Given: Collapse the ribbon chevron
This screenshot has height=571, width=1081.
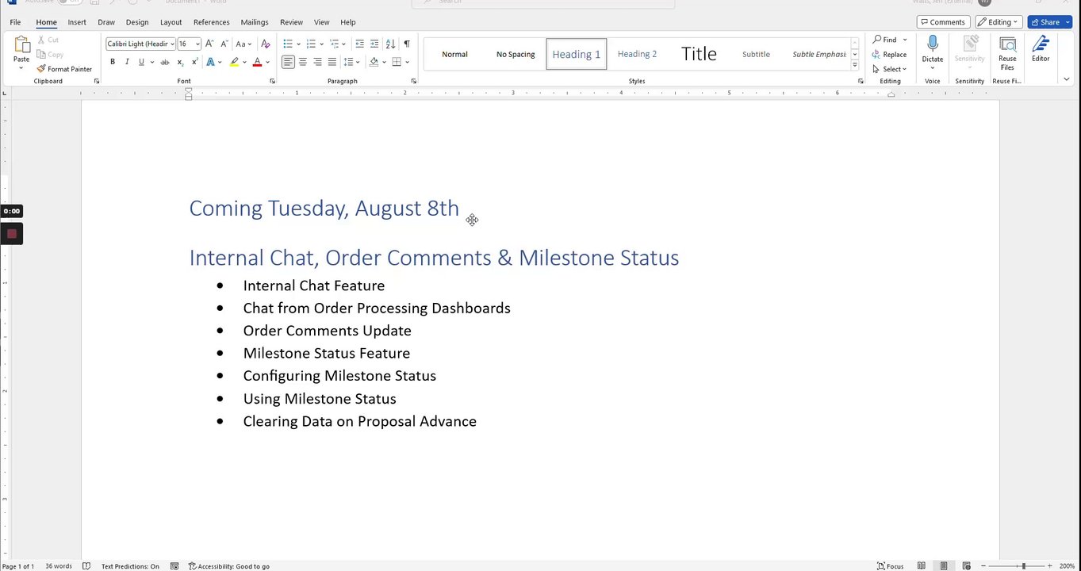Looking at the screenshot, I should [1067, 79].
